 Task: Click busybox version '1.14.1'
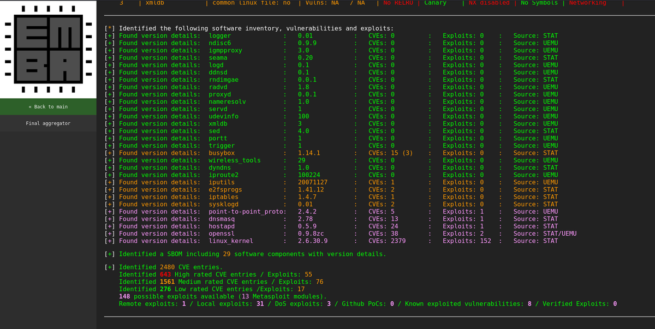[x=309, y=153]
